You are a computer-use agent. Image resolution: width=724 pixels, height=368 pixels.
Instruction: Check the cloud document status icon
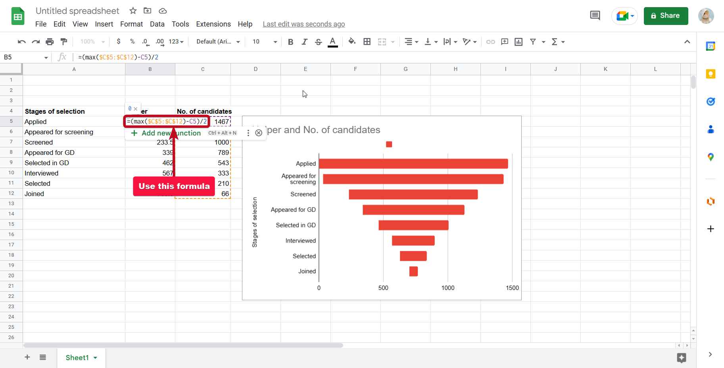pos(163,11)
